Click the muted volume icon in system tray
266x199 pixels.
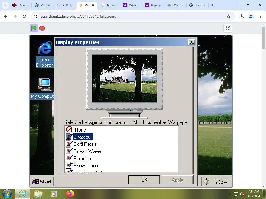242,194
